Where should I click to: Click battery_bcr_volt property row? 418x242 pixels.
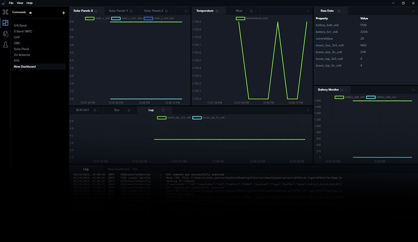point(365,32)
